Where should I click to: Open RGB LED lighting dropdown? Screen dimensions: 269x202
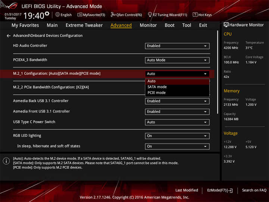[x=177, y=136]
